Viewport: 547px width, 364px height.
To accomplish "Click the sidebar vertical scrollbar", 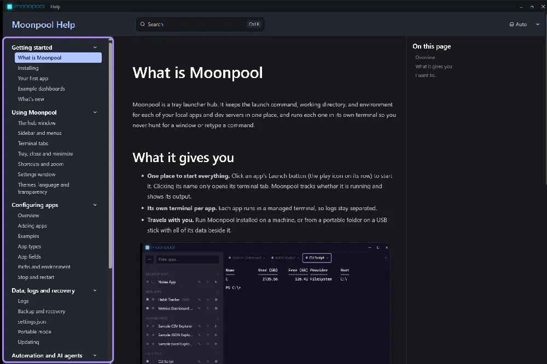I will [110, 155].
